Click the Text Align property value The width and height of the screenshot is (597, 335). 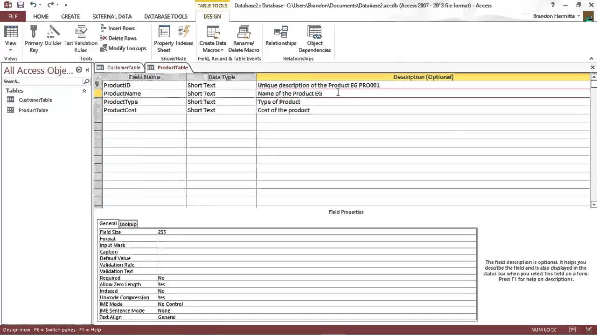[317, 317]
